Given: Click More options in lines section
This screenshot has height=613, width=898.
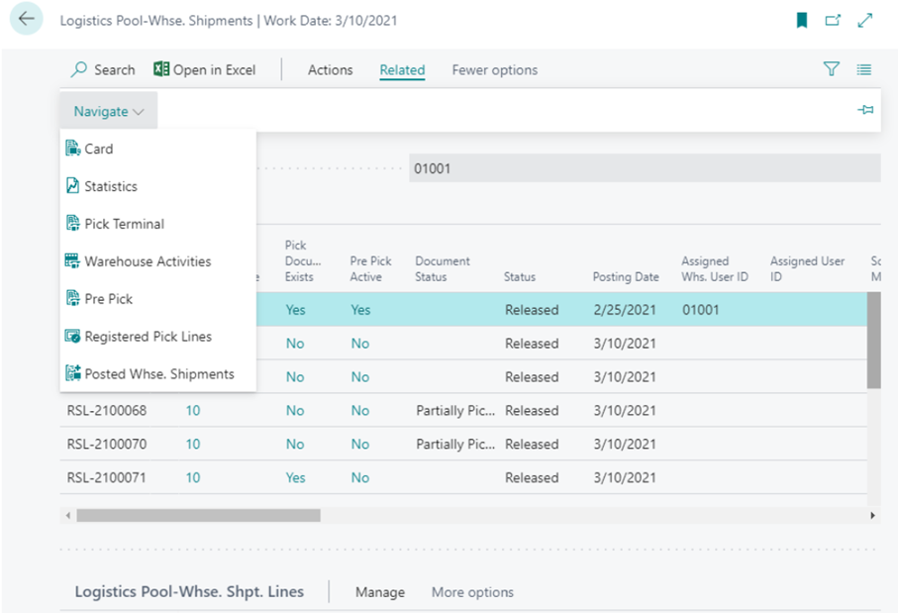Looking at the screenshot, I should point(472,592).
